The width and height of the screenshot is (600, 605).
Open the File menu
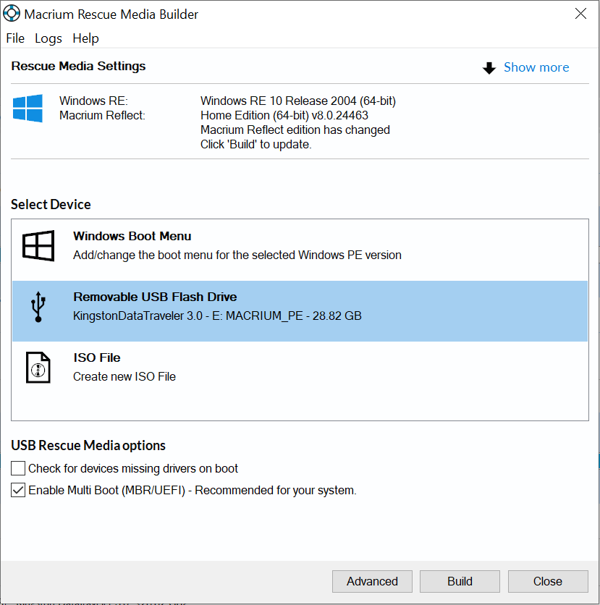click(x=15, y=38)
